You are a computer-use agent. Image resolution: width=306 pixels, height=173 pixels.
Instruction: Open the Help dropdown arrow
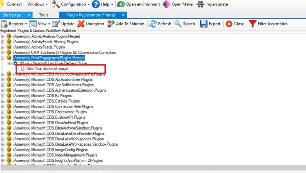(112, 4)
